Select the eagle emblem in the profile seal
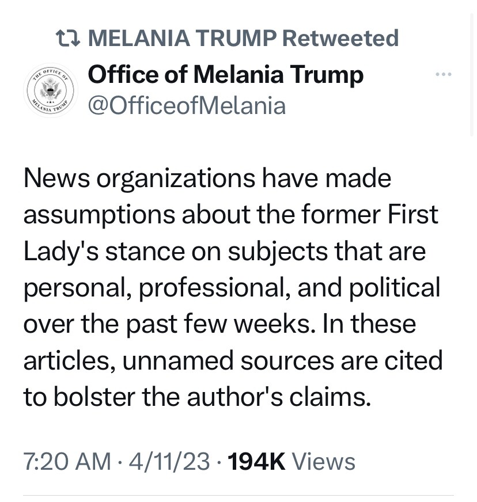This screenshot has width=477, height=502. (x=51, y=89)
